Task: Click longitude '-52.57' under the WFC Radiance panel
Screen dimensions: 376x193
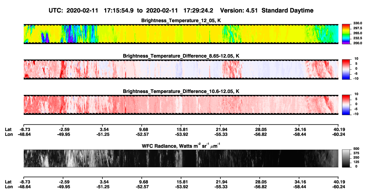Action: click(x=142, y=187)
